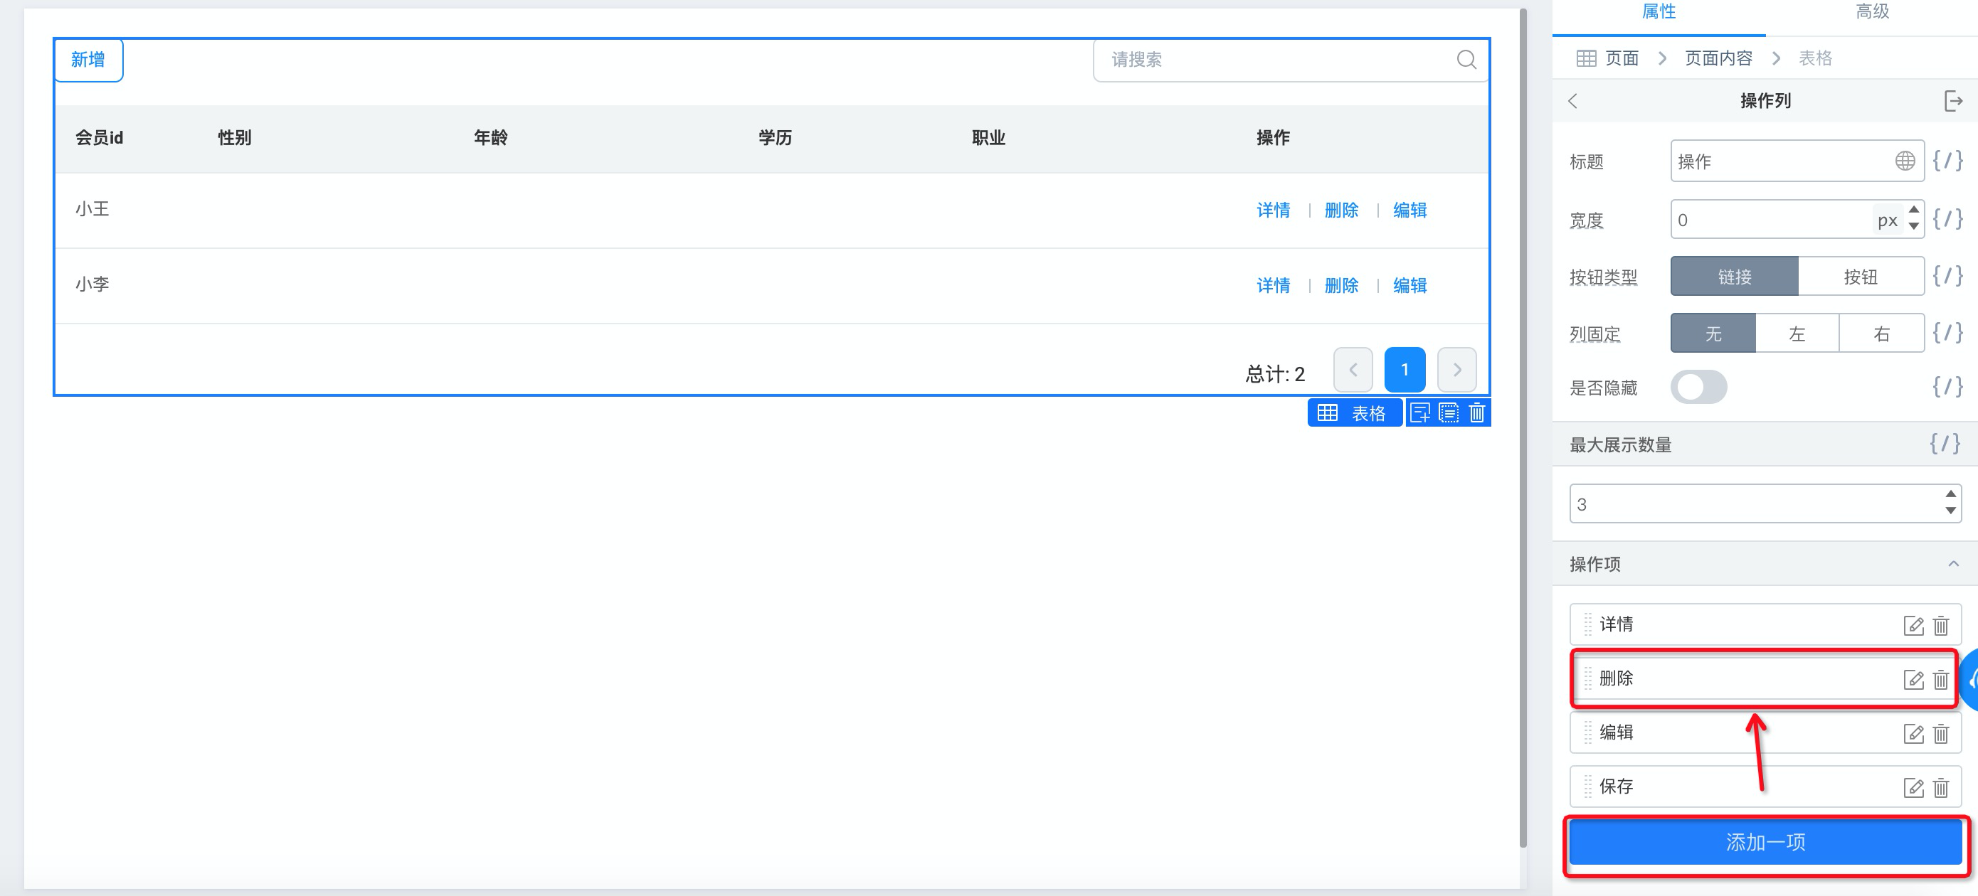Delete the 表格 component via trash icon
Screen dimensions: 1978x896
1476,412
